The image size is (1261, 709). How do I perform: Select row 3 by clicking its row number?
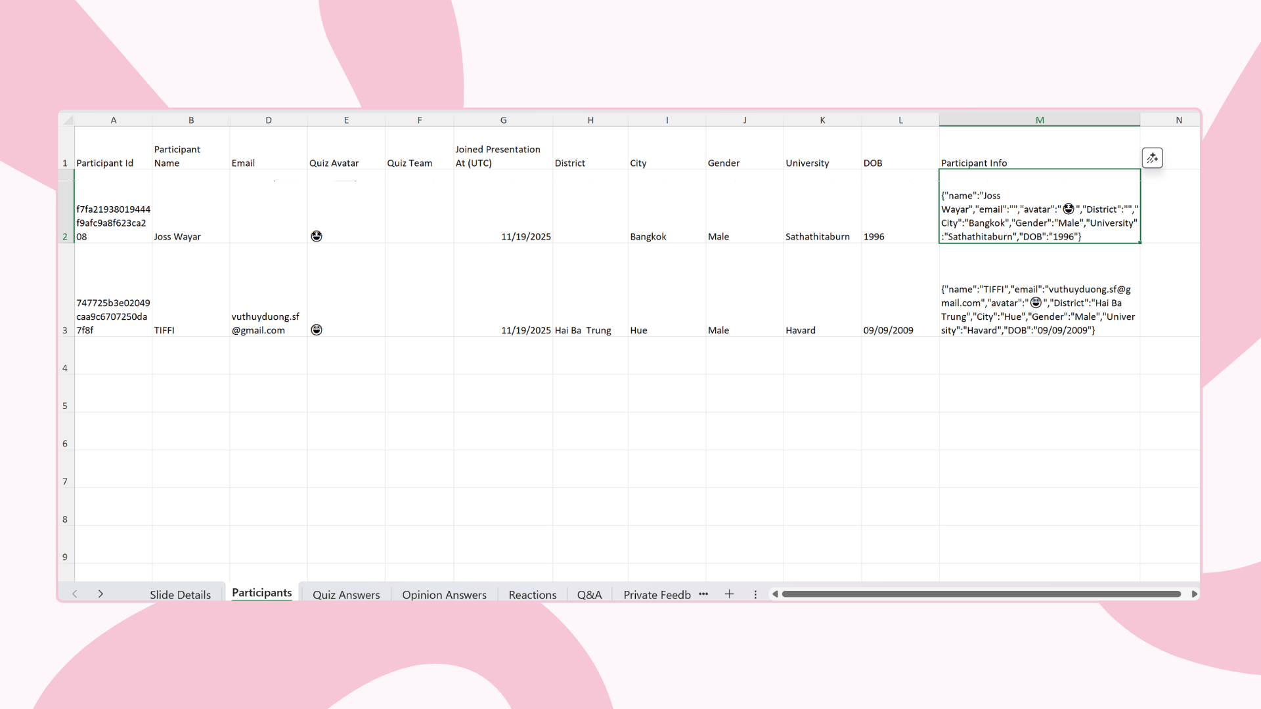pyautogui.click(x=64, y=330)
